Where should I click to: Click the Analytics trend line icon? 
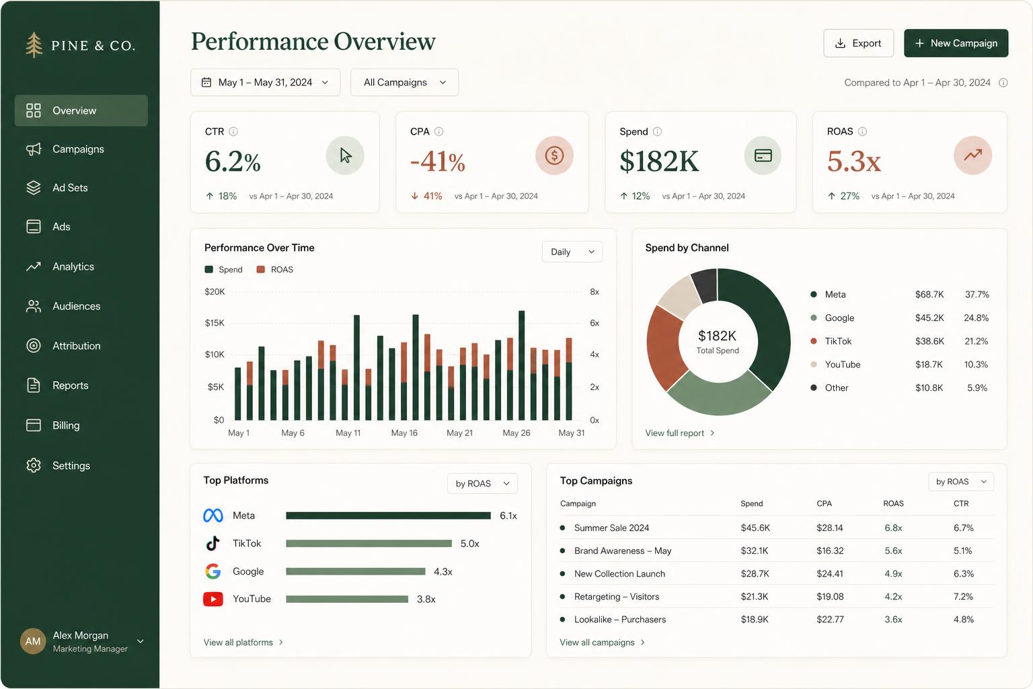tap(34, 266)
